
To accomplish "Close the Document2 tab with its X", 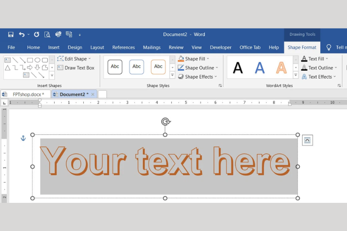I will [93, 94].
